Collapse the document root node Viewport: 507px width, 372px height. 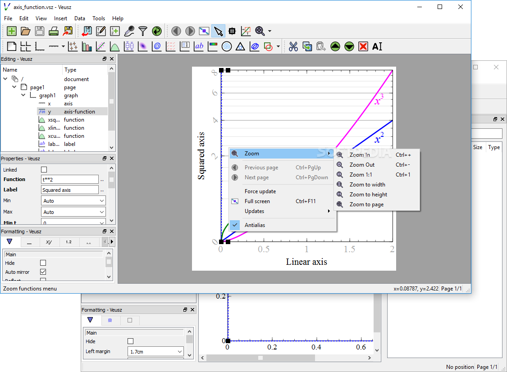pyautogui.click(x=5, y=78)
